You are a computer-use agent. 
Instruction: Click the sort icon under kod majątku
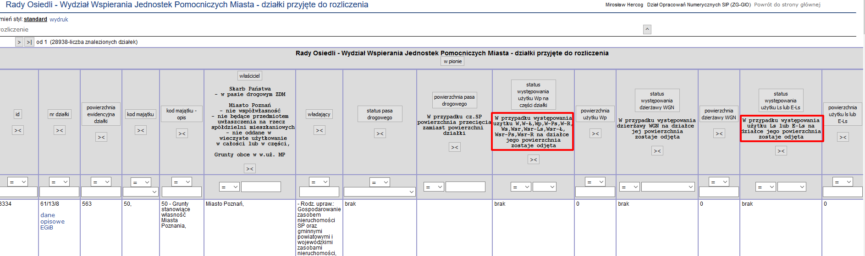pyautogui.click(x=141, y=130)
